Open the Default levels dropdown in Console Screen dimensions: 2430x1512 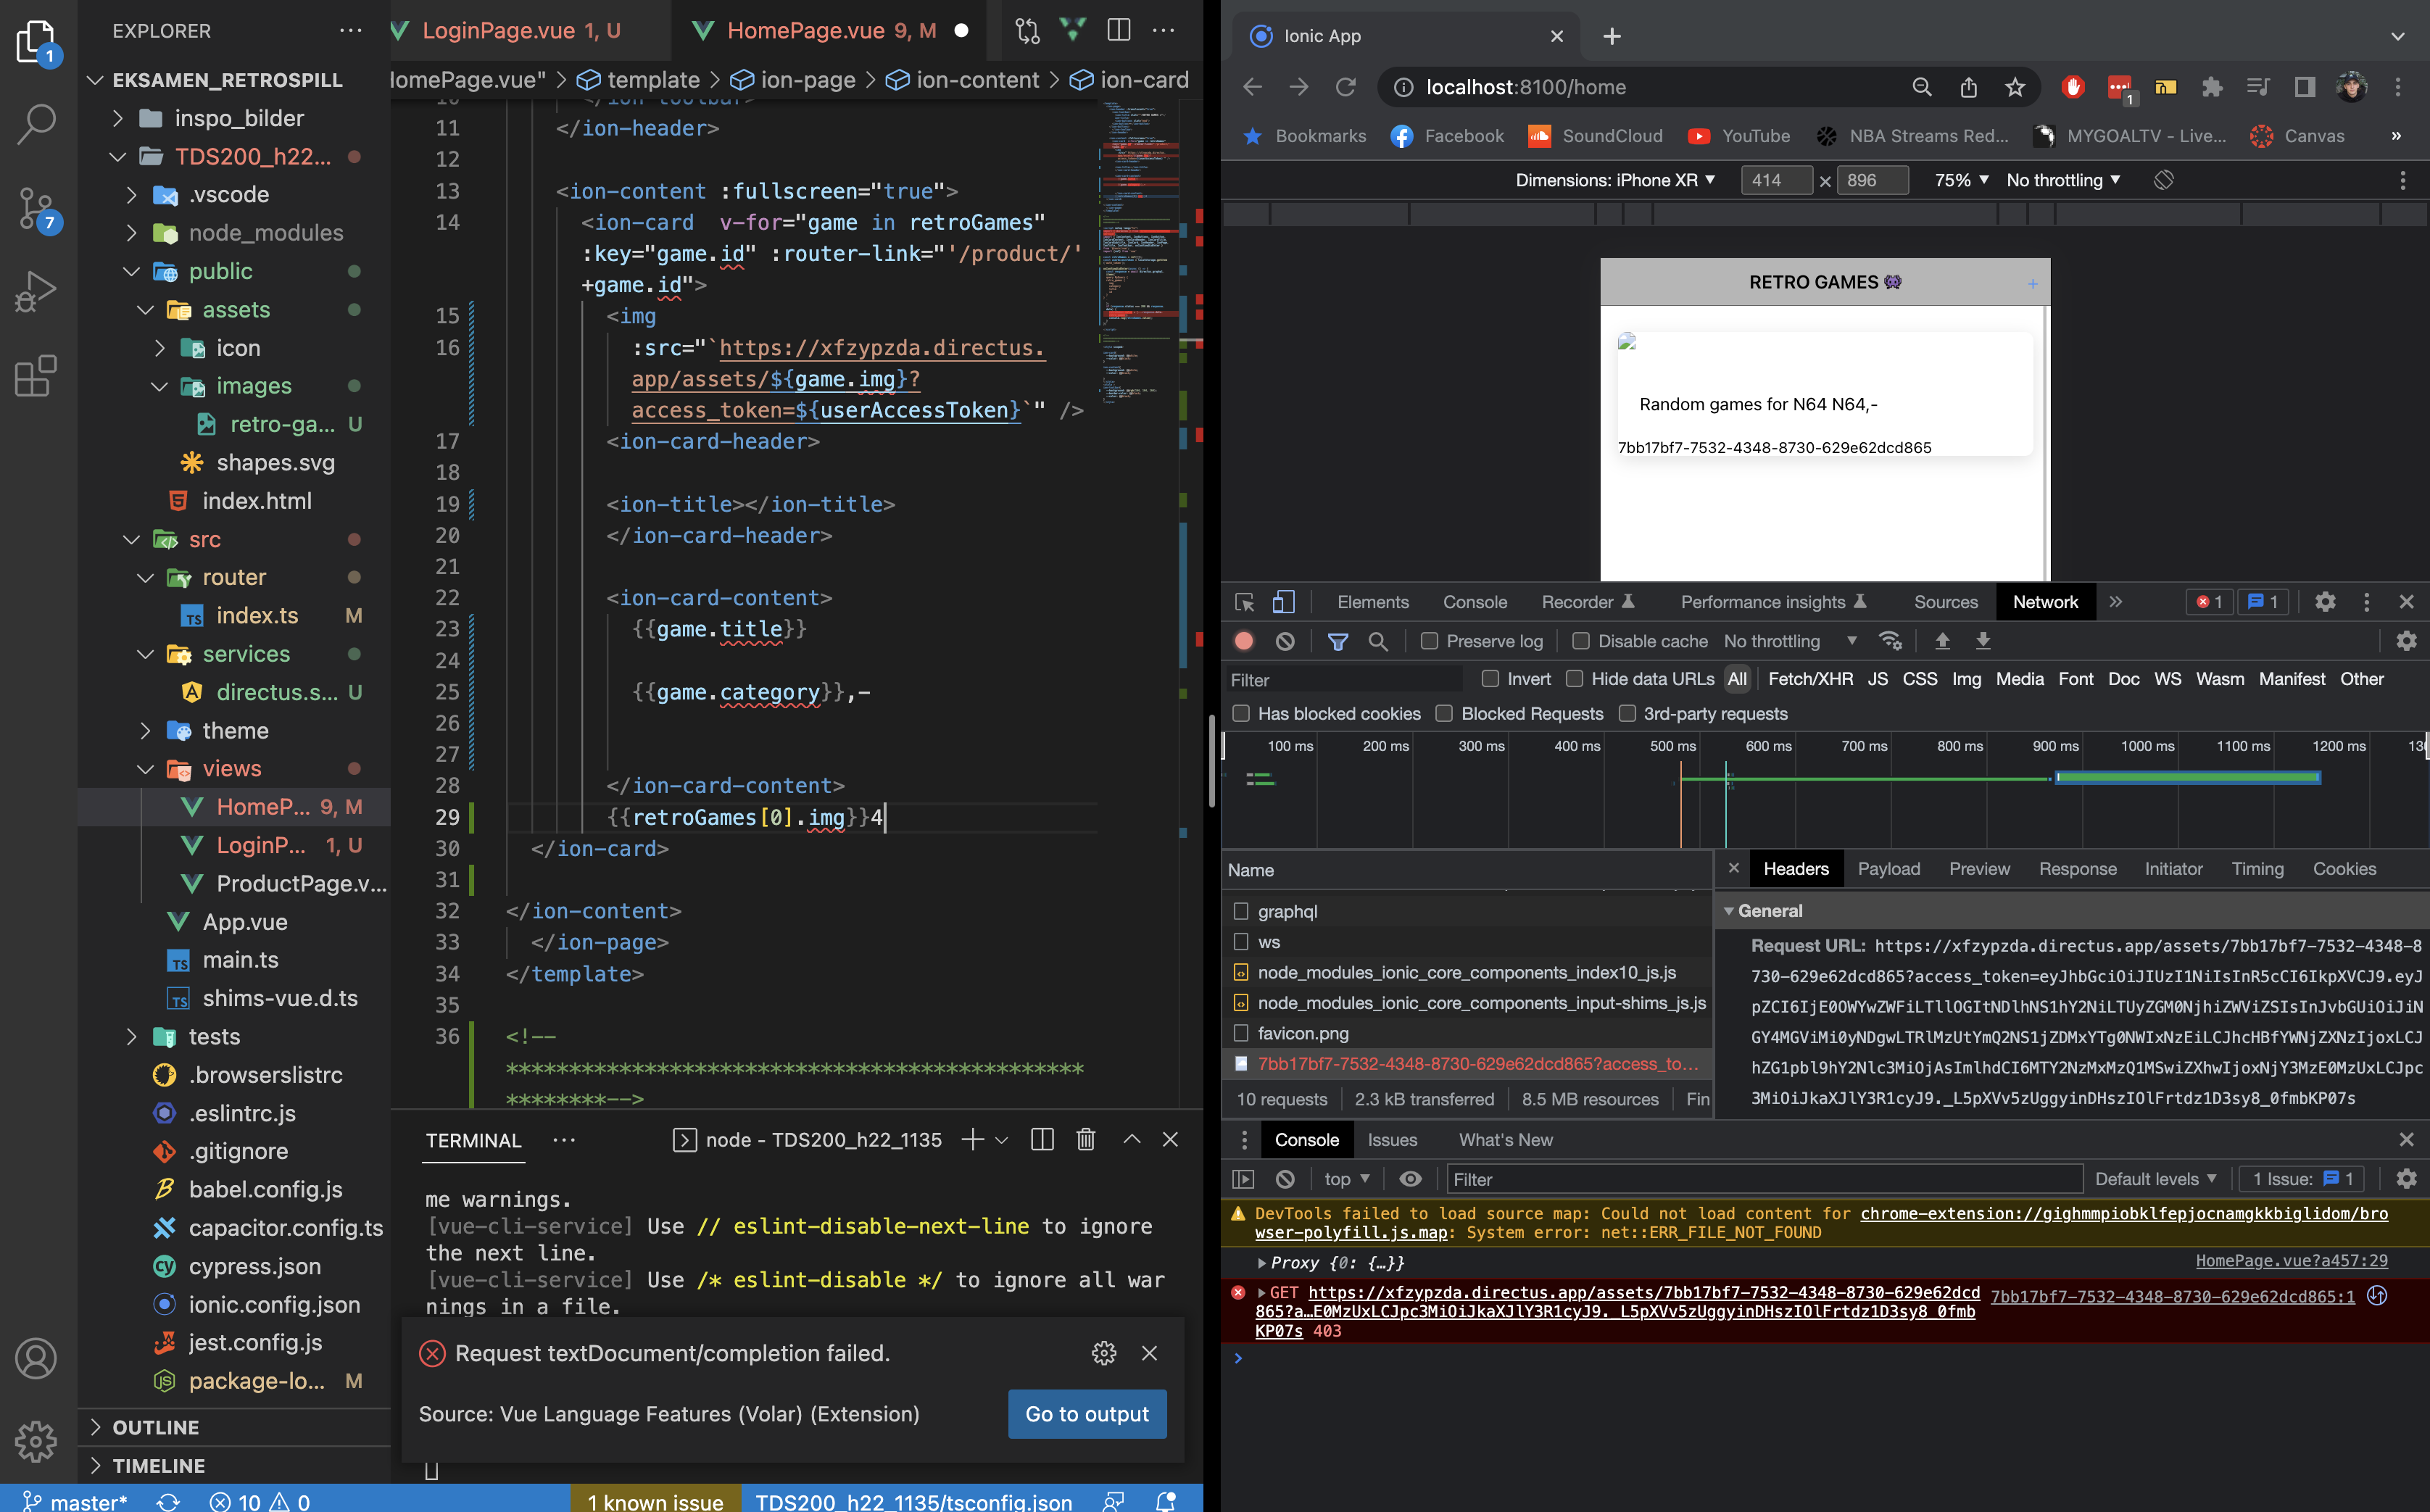(x=2158, y=1179)
